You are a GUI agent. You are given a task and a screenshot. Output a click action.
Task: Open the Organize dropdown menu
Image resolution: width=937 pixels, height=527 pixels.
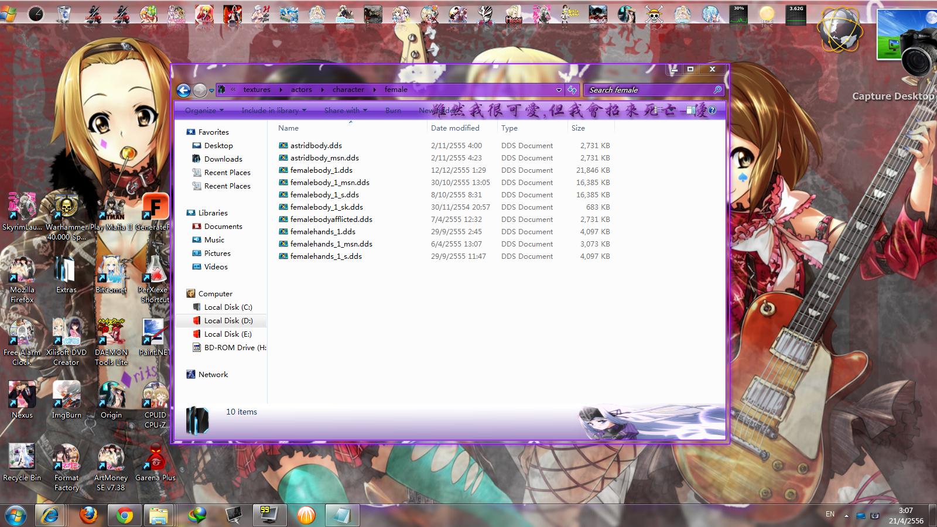(204, 110)
